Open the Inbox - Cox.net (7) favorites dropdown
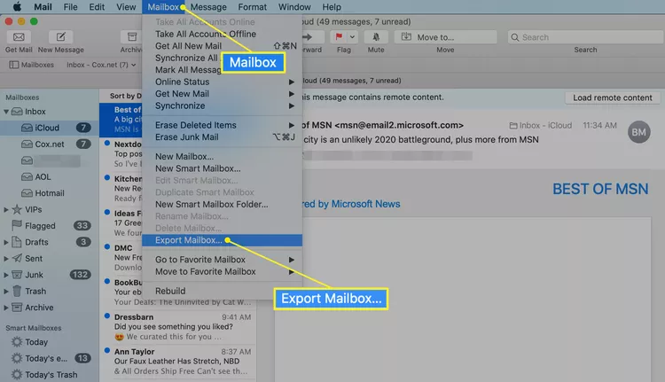The width and height of the screenshot is (665, 382). tap(101, 65)
